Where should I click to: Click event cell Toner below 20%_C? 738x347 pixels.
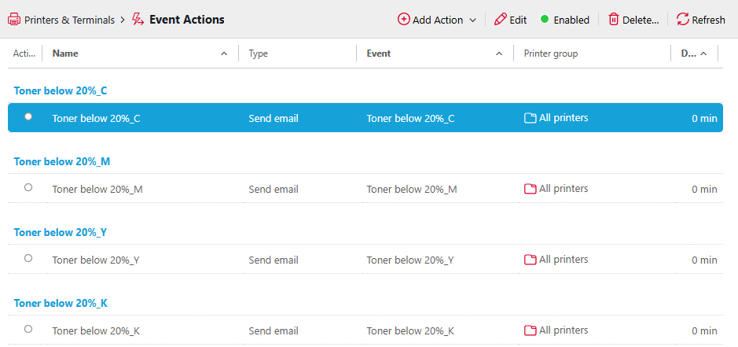[x=410, y=118]
